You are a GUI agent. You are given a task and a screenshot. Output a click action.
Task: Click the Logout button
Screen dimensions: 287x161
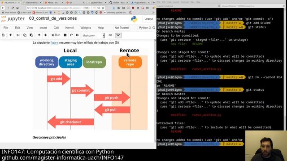pos(148,19)
